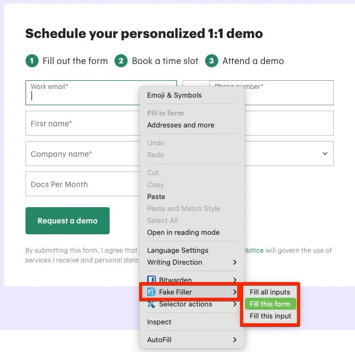
Task: Click the Selector actions tools icon
Action: [x=151, y=304]
